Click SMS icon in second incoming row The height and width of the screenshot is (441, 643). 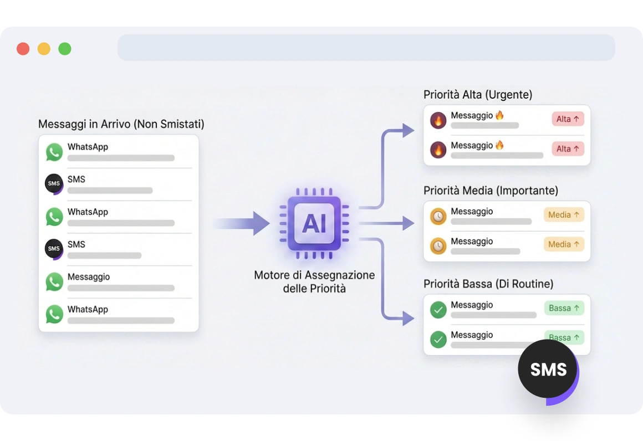point(54,183)
